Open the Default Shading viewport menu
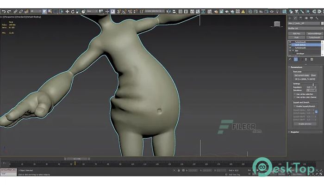 tap(33, 17)
